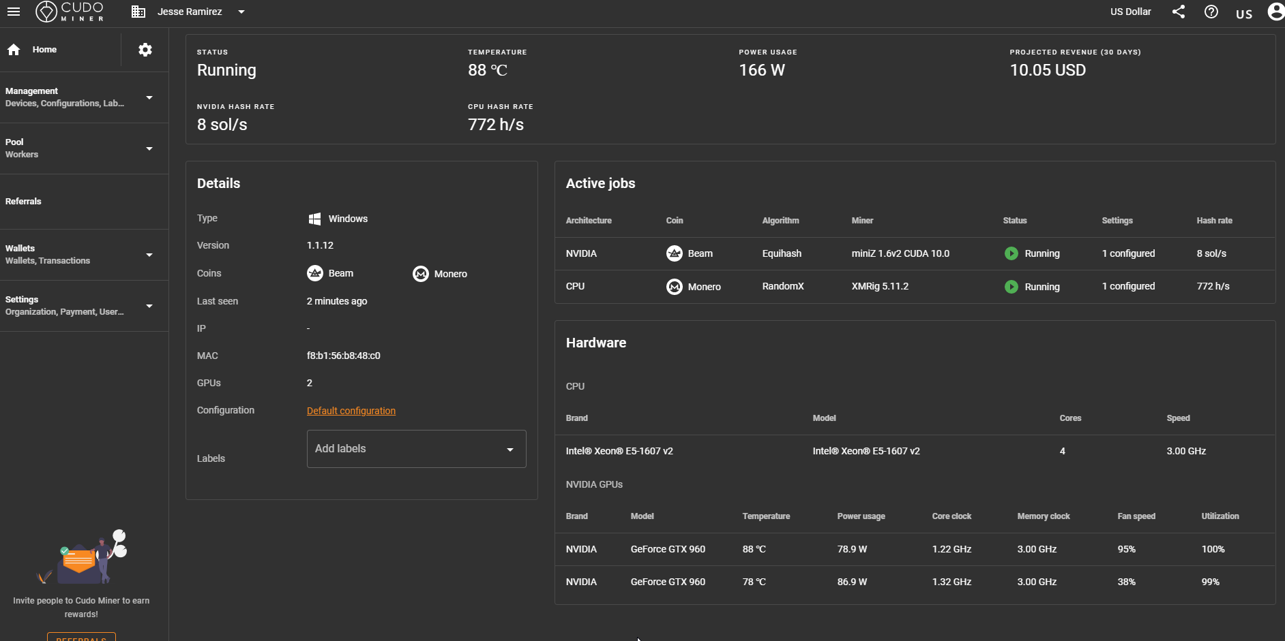The width and height of the screenshot is (1285, 641).
Task: Click the 38% fan speed value
Action: pyautogui.click(x=1127, y=582)
